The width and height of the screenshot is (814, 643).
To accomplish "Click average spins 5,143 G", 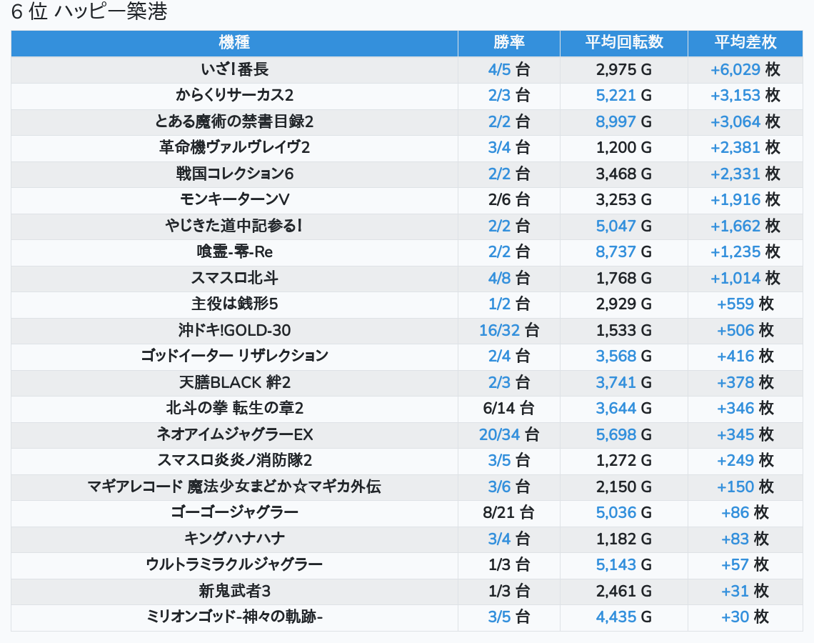I will (624, 564).
